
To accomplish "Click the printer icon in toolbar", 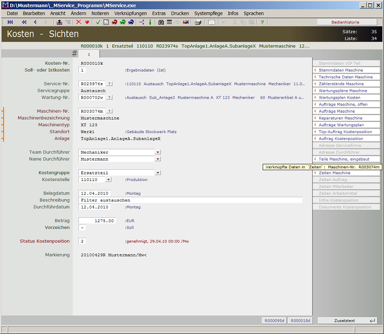I will [x=198, y=22].
